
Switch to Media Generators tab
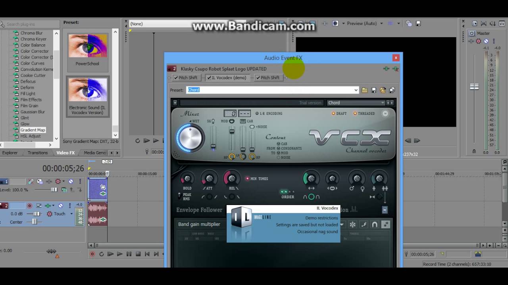click(x=95, y=153)
